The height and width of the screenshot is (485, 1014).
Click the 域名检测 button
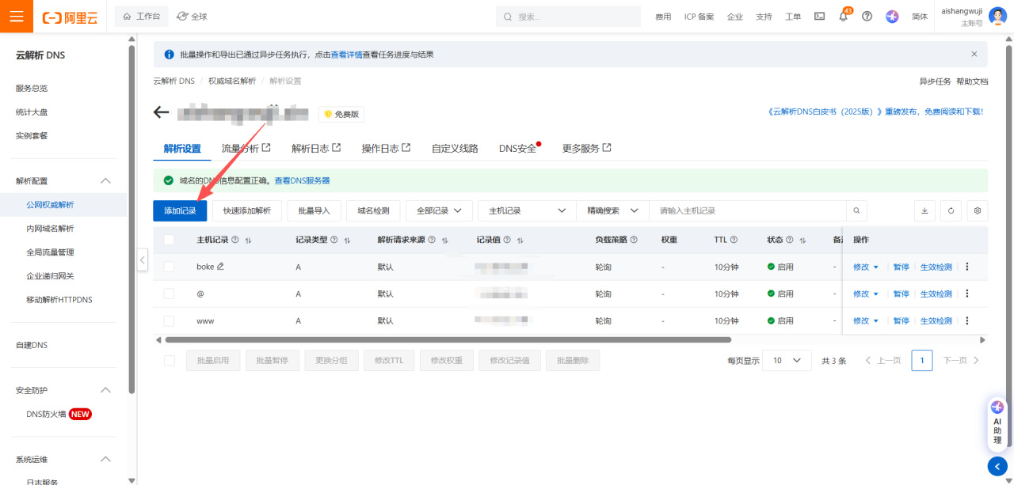pyautogui.click(x=373, y=210)
